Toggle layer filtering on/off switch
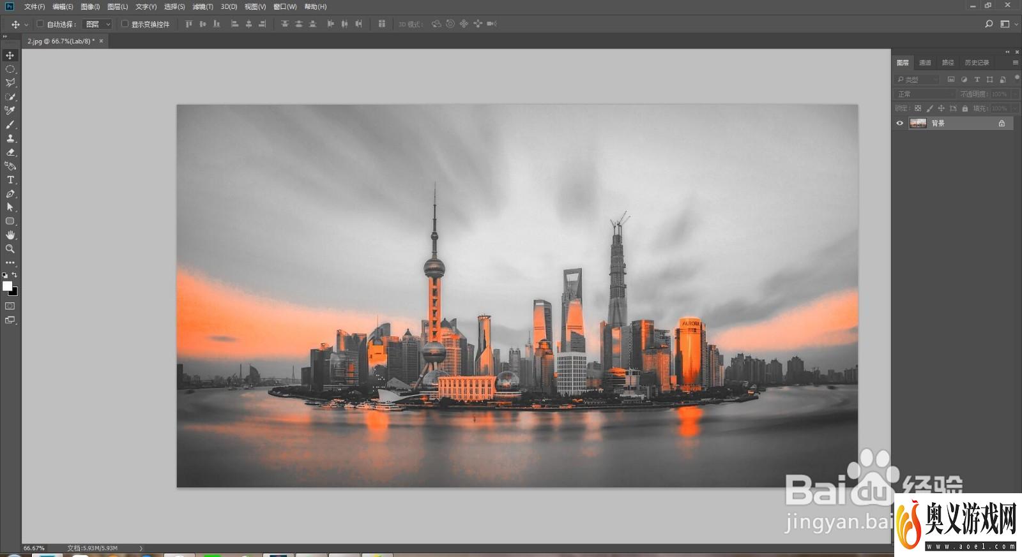The image size is (1022, 557). coord(1017,78)
